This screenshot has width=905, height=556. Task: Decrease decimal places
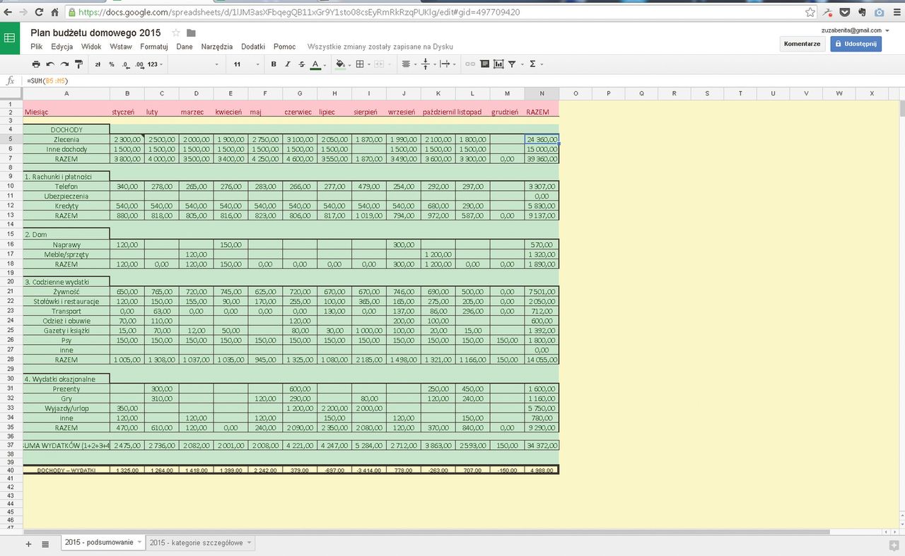click(126, 64)
